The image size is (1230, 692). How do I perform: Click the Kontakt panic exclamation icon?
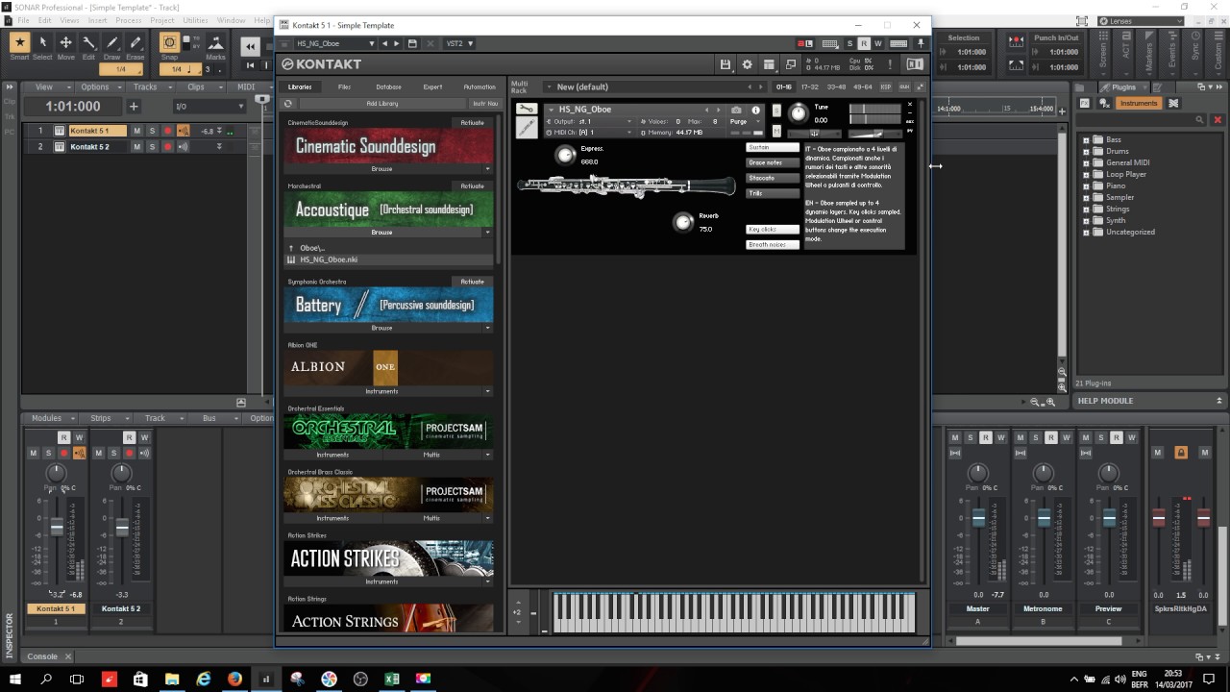(x=890, y=64)
